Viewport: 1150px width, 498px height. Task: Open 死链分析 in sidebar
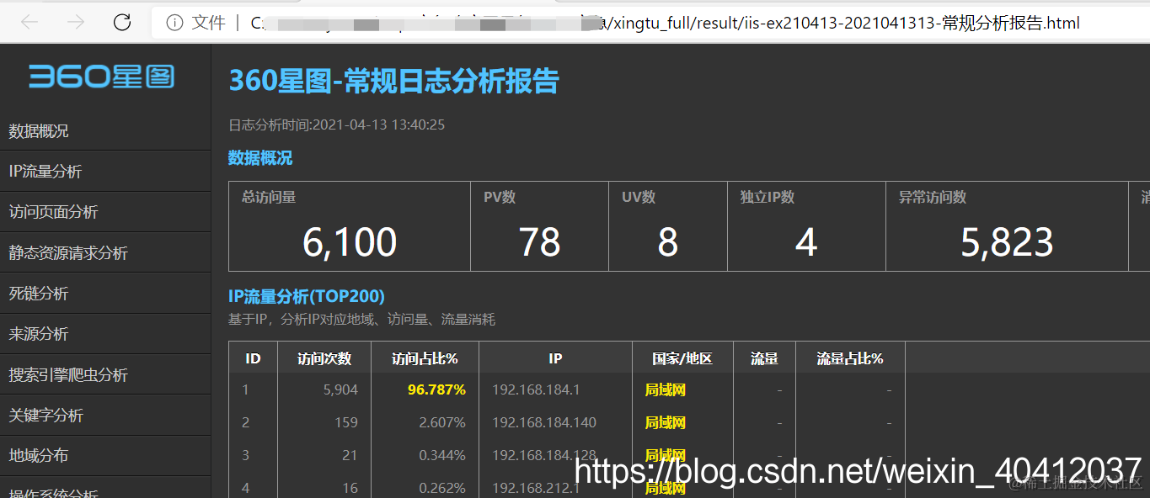click(105, 294)
